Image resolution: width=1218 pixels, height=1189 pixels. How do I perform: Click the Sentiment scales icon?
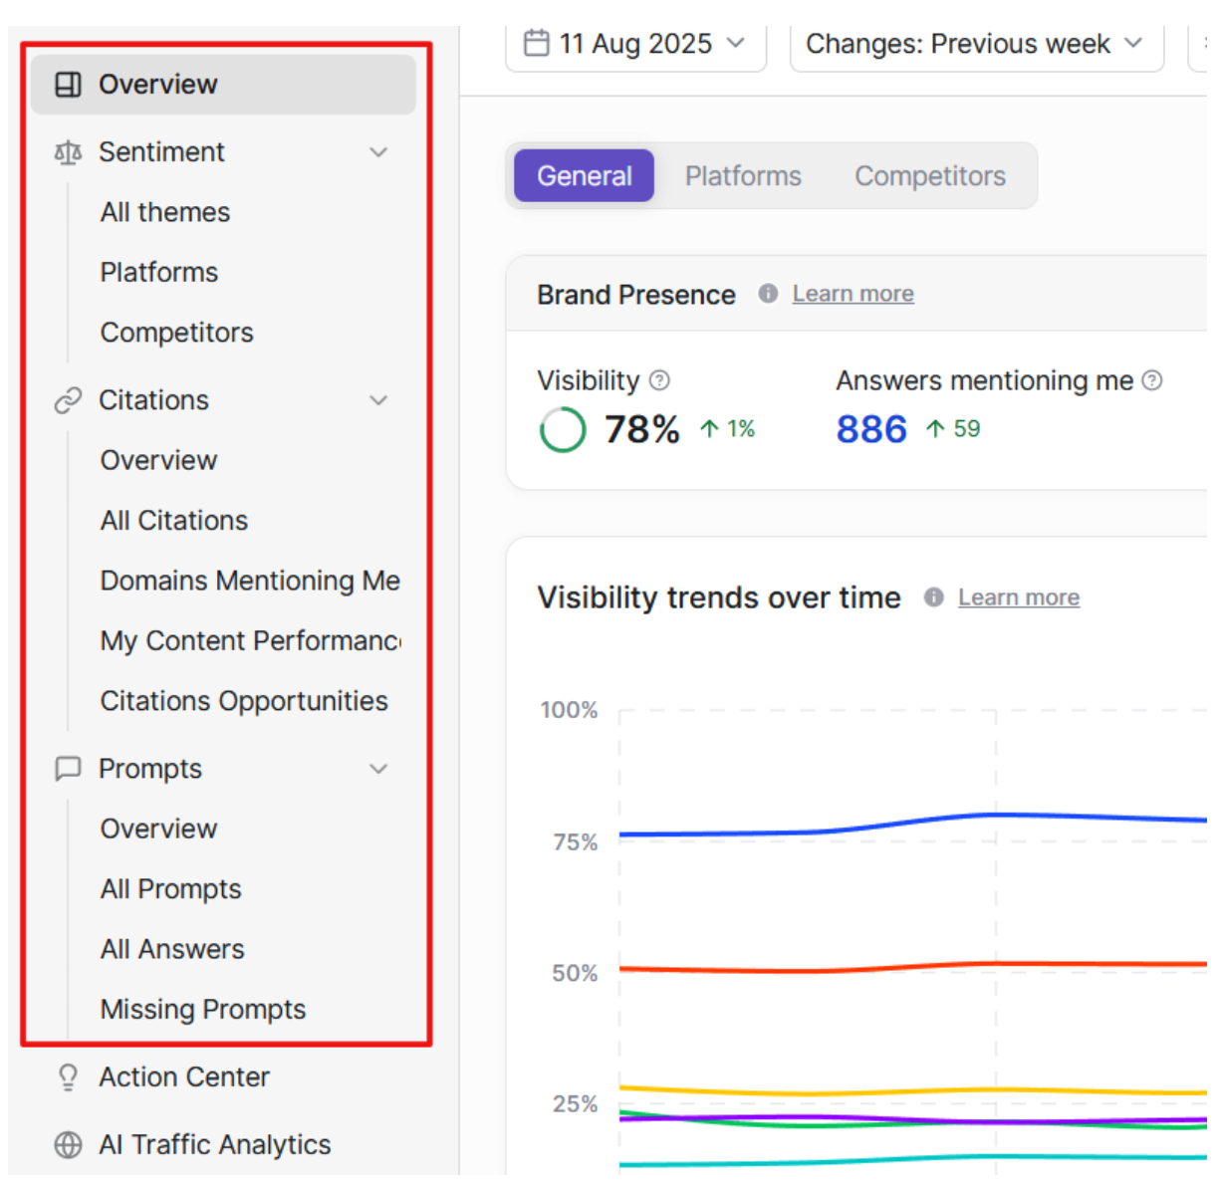pos(68,152)
